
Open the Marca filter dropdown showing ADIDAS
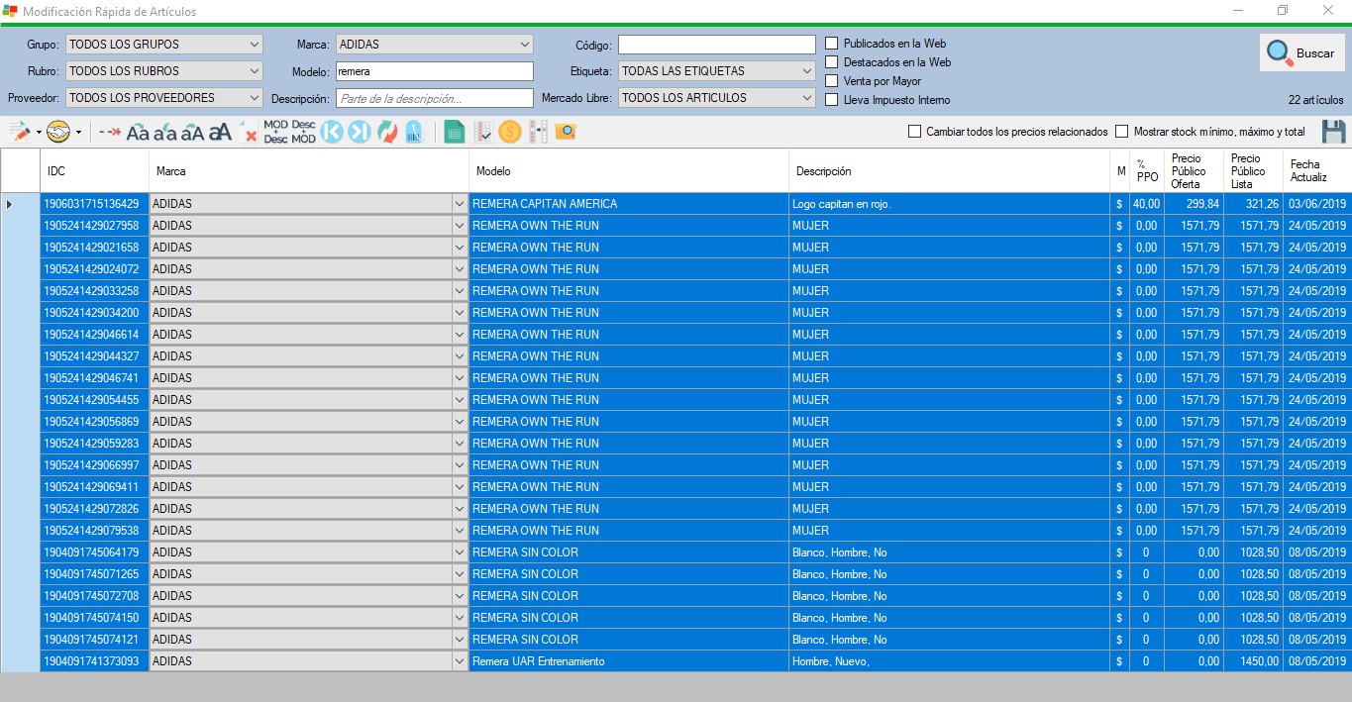tap(435, 45)
